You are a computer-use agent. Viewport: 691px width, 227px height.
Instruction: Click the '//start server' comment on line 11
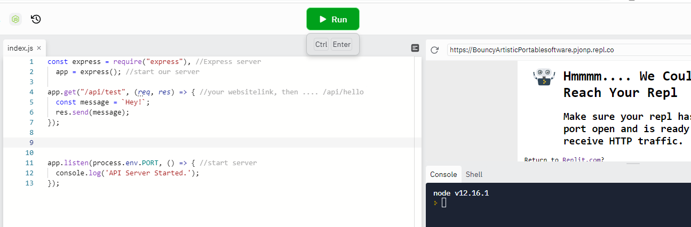(229, 163)
